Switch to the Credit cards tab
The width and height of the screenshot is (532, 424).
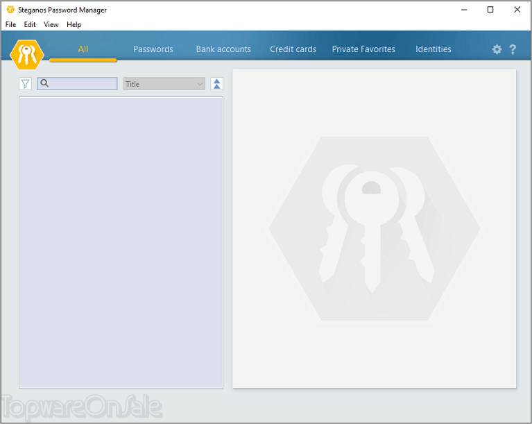pyautogui.click(x=293, y=49)
